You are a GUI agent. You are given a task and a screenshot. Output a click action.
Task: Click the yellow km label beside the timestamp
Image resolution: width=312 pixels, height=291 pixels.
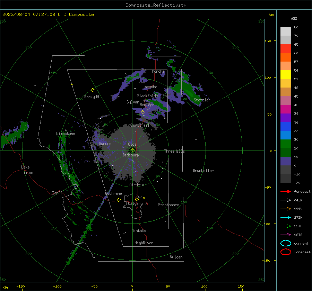click(271, 15)
